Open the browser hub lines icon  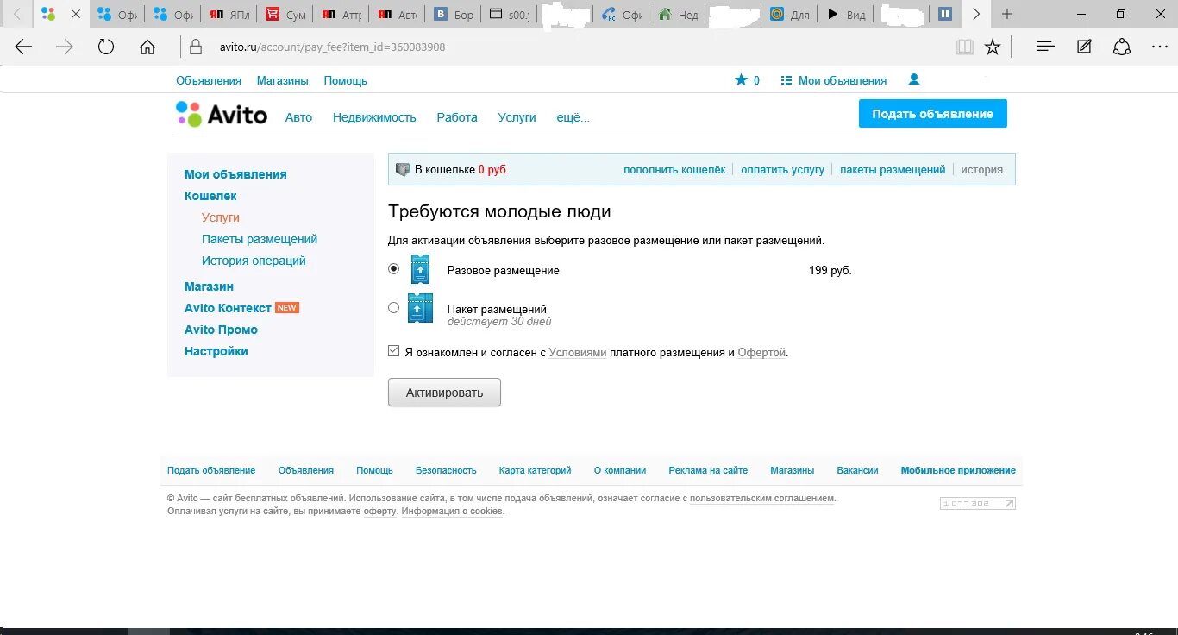1046,47
